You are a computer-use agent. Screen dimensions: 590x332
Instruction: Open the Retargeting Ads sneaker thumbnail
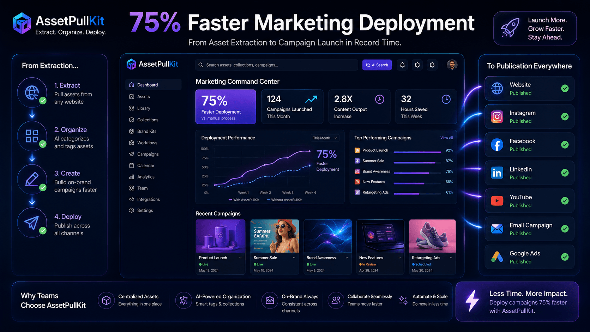click(x=432, y=236)
